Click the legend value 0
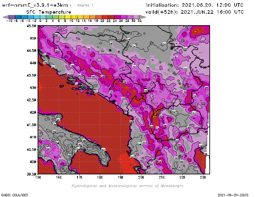Image resolution: width=255 pixels, height=197 pixels. pos(40,21)
